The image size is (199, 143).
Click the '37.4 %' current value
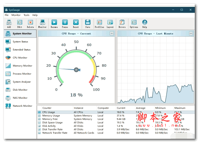click(x=120, y=115)
